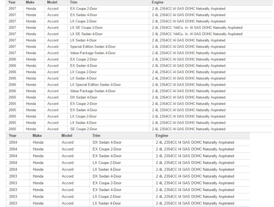Click the Special Edition Sedan 4-Door cell

coord(108,47)
